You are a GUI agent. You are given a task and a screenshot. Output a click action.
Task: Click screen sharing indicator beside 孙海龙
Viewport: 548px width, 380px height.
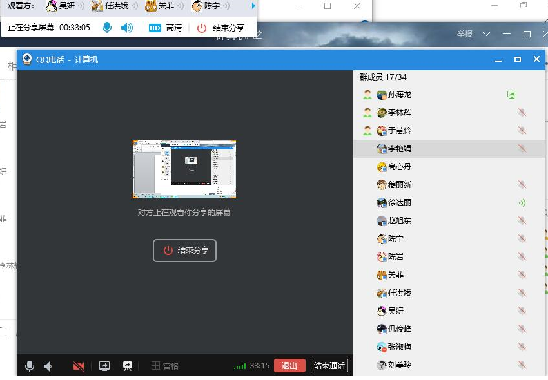(512, 95)
